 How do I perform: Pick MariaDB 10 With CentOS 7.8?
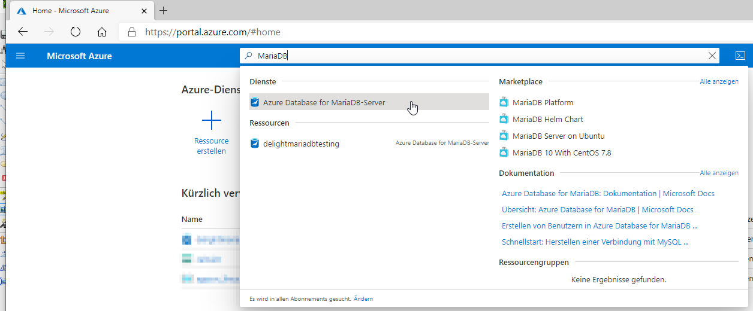561,153
